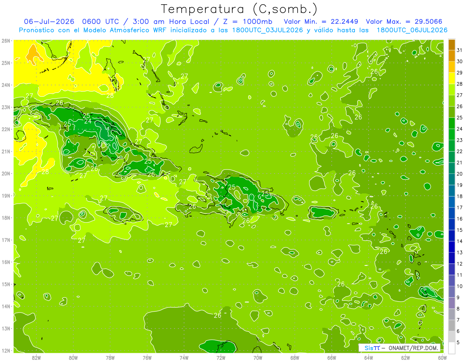Click the title Temperatura (C,somb.)
Image resolution: width=470 pixels, height=363 pixels.
[x=239, y=9]
